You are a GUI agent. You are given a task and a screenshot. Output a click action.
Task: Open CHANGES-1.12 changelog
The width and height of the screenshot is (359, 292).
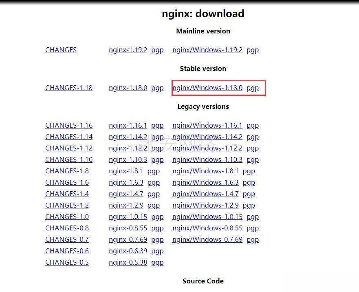tap(69, 148)
